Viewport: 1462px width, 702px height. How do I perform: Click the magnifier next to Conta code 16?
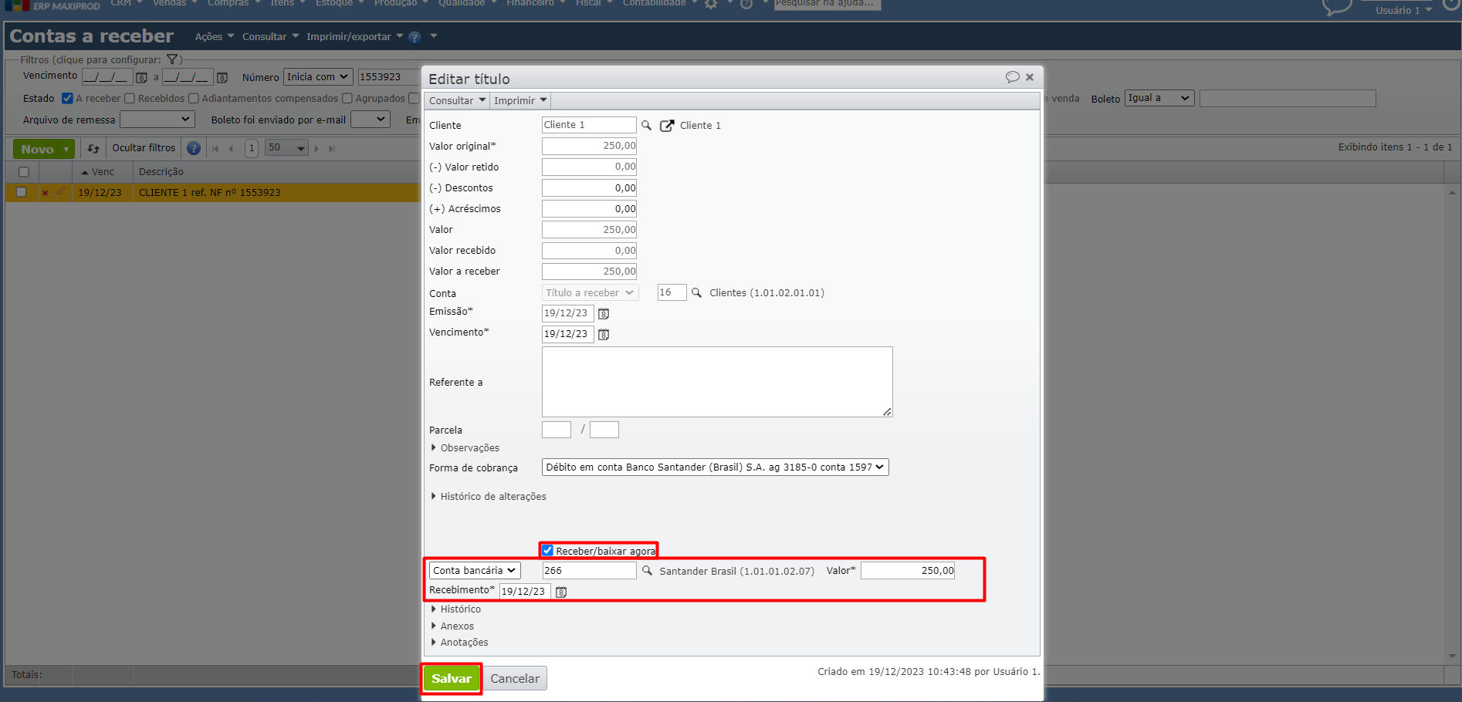[x=696, y=293]
